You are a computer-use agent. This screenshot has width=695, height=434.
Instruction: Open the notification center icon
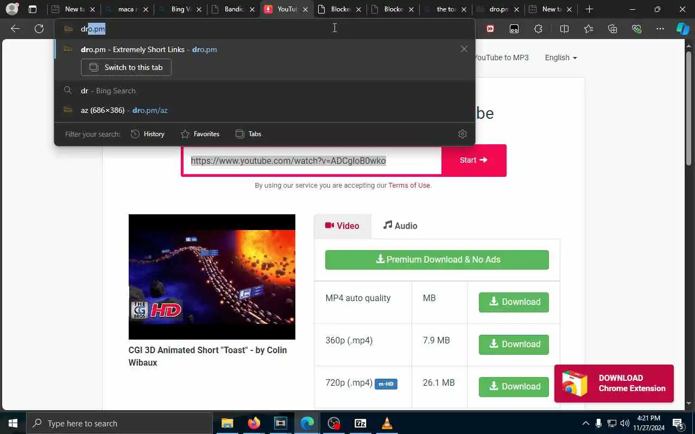pos(678,423)
